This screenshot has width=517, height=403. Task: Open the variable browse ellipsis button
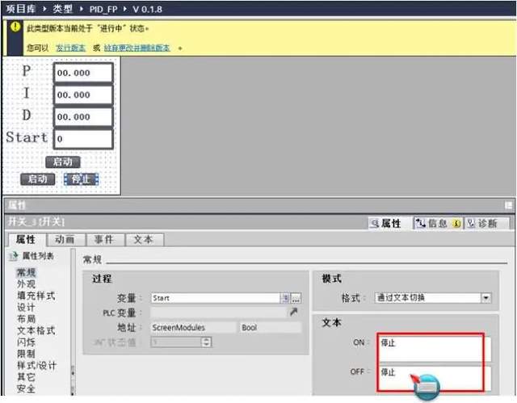(296, 299)
